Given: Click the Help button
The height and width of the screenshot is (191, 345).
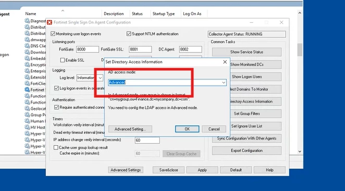Looking at the screenshot, I should 269,170.
